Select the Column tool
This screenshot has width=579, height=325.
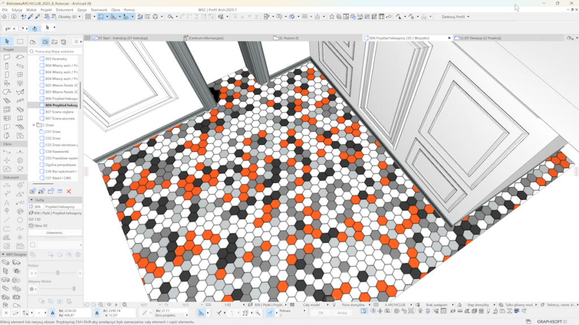(x=7, y=66)
